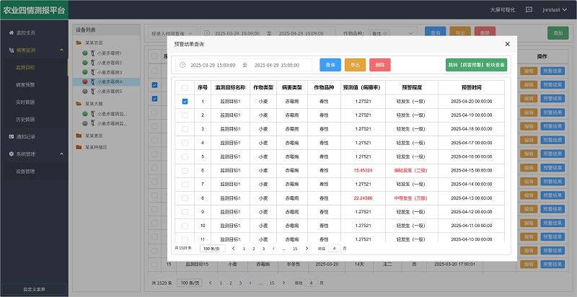Click the blue 查询 button in dialog
The height and width of the screenshot is (297, 577).
click(330, 65)
